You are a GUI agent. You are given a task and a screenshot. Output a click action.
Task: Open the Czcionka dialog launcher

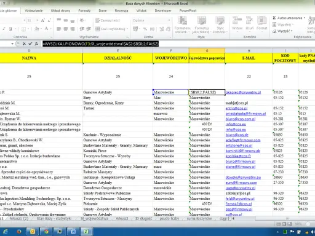[50, 37]
